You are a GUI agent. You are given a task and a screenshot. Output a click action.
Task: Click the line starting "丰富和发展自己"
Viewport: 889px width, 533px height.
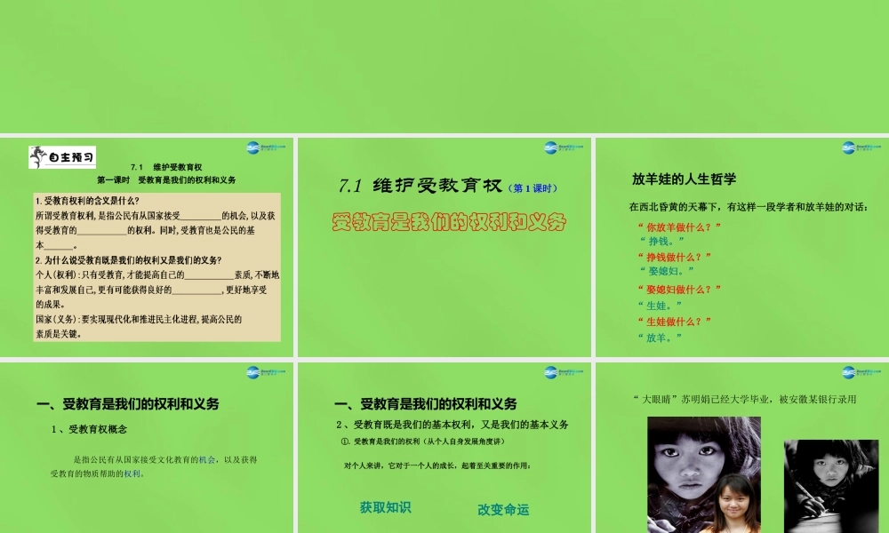pos(151,290)
